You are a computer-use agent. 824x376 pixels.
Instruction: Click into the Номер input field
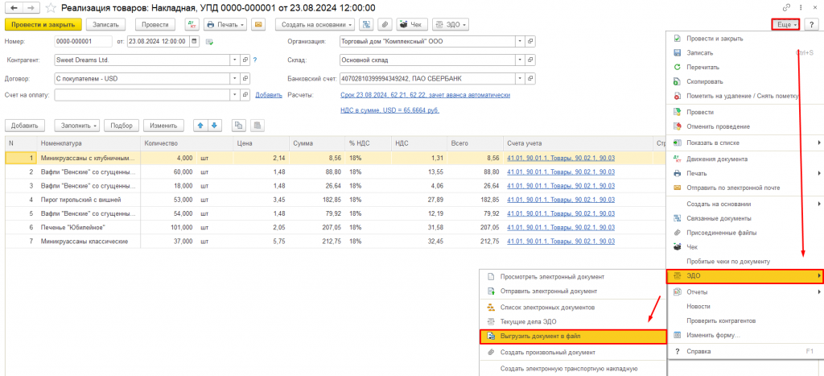click(84, 41)
